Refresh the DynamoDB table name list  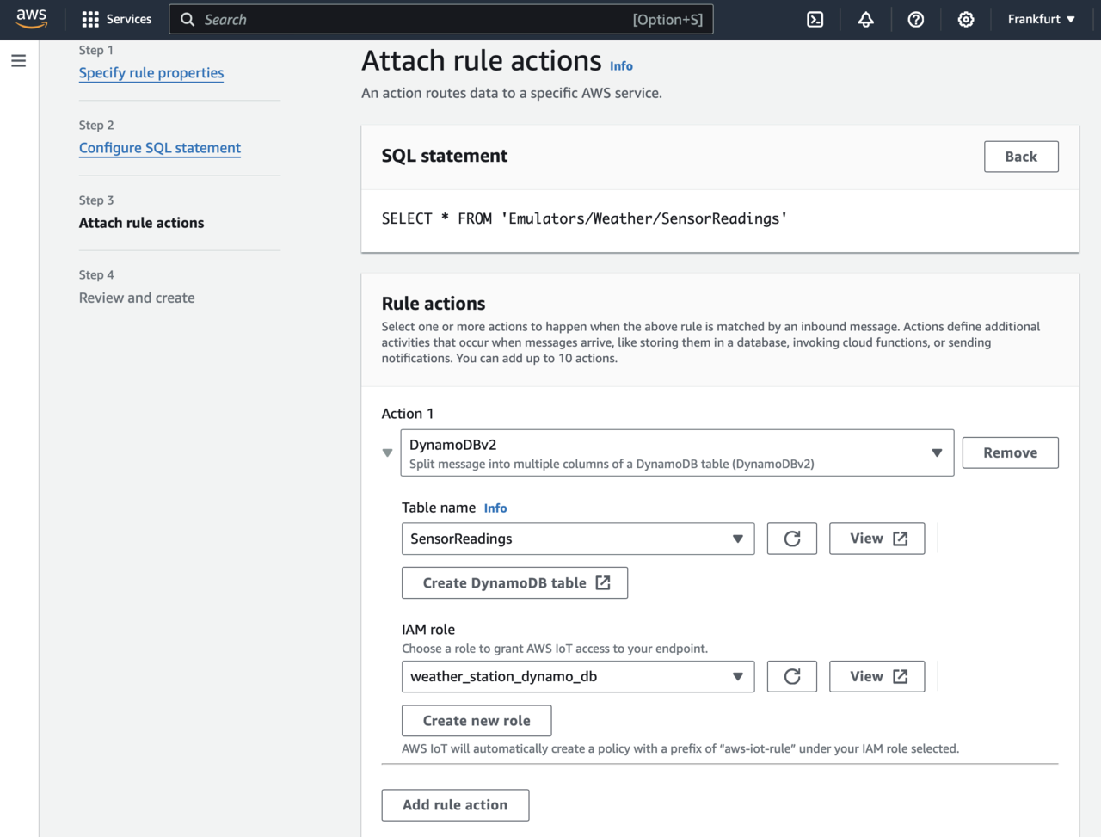(x=791, y=539)
